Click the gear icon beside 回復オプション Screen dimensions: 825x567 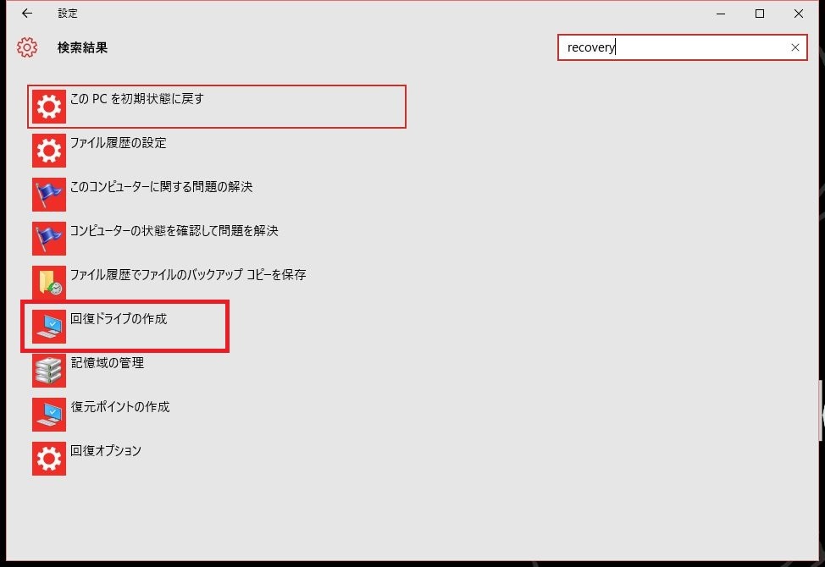pos(49,458)
